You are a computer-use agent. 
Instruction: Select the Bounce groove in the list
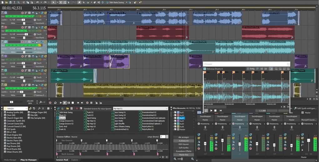point(62,118)
